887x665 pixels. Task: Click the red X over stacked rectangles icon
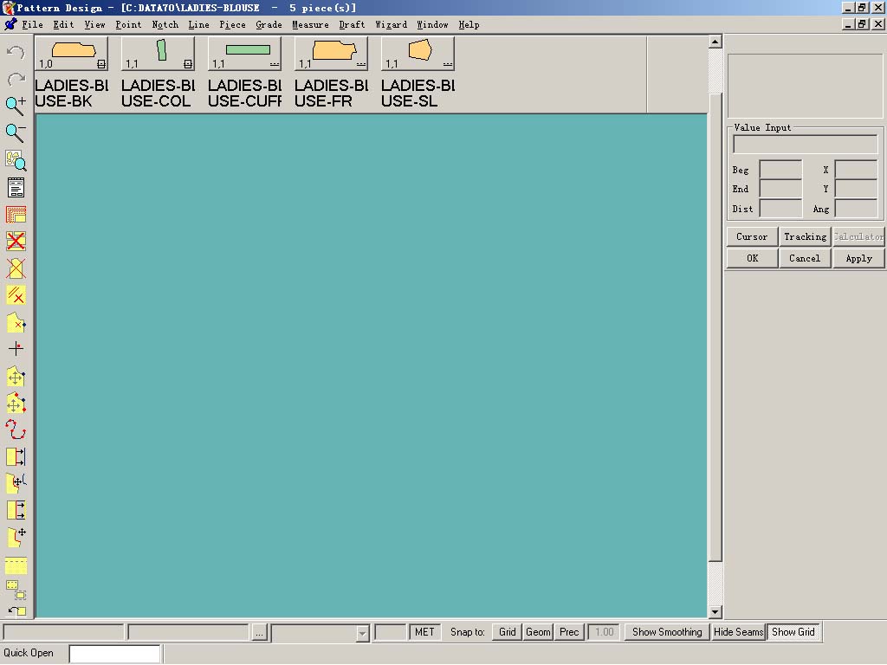coord(16,242)
